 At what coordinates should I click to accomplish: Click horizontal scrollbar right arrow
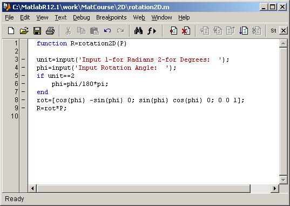point(275,189)
